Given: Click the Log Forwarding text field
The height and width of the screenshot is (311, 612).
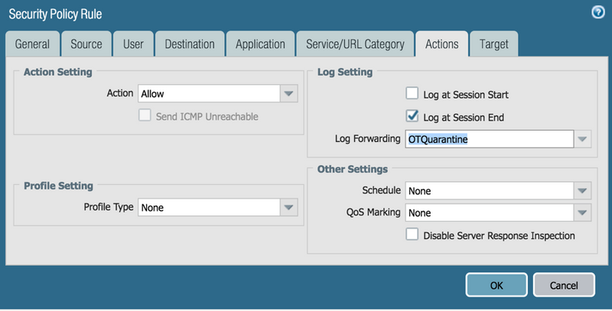Looking at the screenshot, I should (x=490, y=139).
